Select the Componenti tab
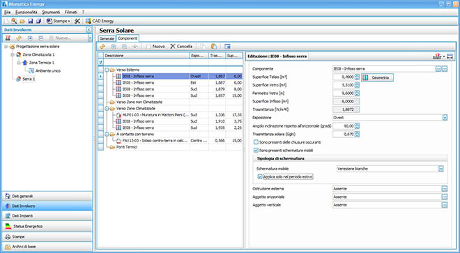 pyautogui.click(x=128, y=38)
